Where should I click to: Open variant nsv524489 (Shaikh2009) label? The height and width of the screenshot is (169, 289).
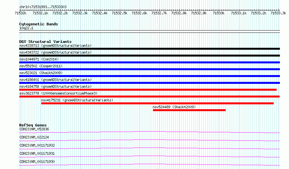[x=174, y=107]
